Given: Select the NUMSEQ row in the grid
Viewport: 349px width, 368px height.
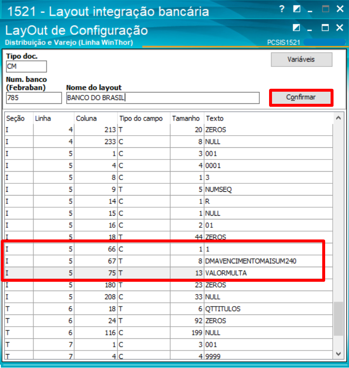Looking at the screenshot, I should point(167,189).
